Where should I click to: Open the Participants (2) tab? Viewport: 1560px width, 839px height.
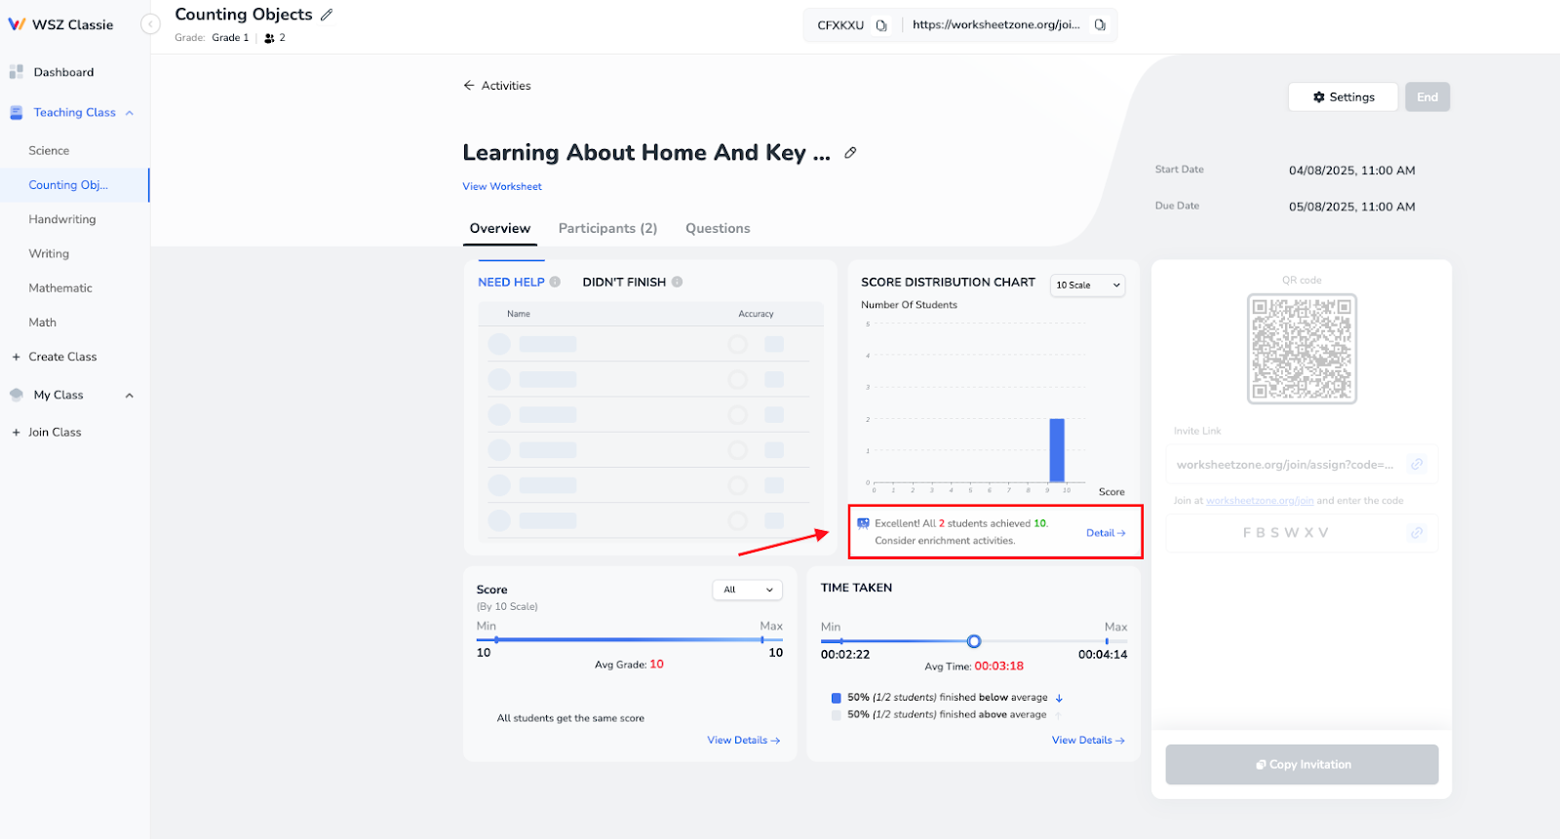[607, 228]
